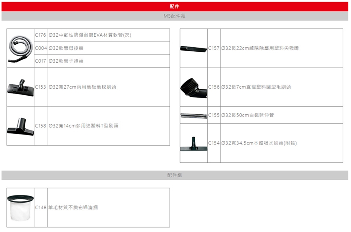Click the lower 配件組 section header

click(175, 176)
